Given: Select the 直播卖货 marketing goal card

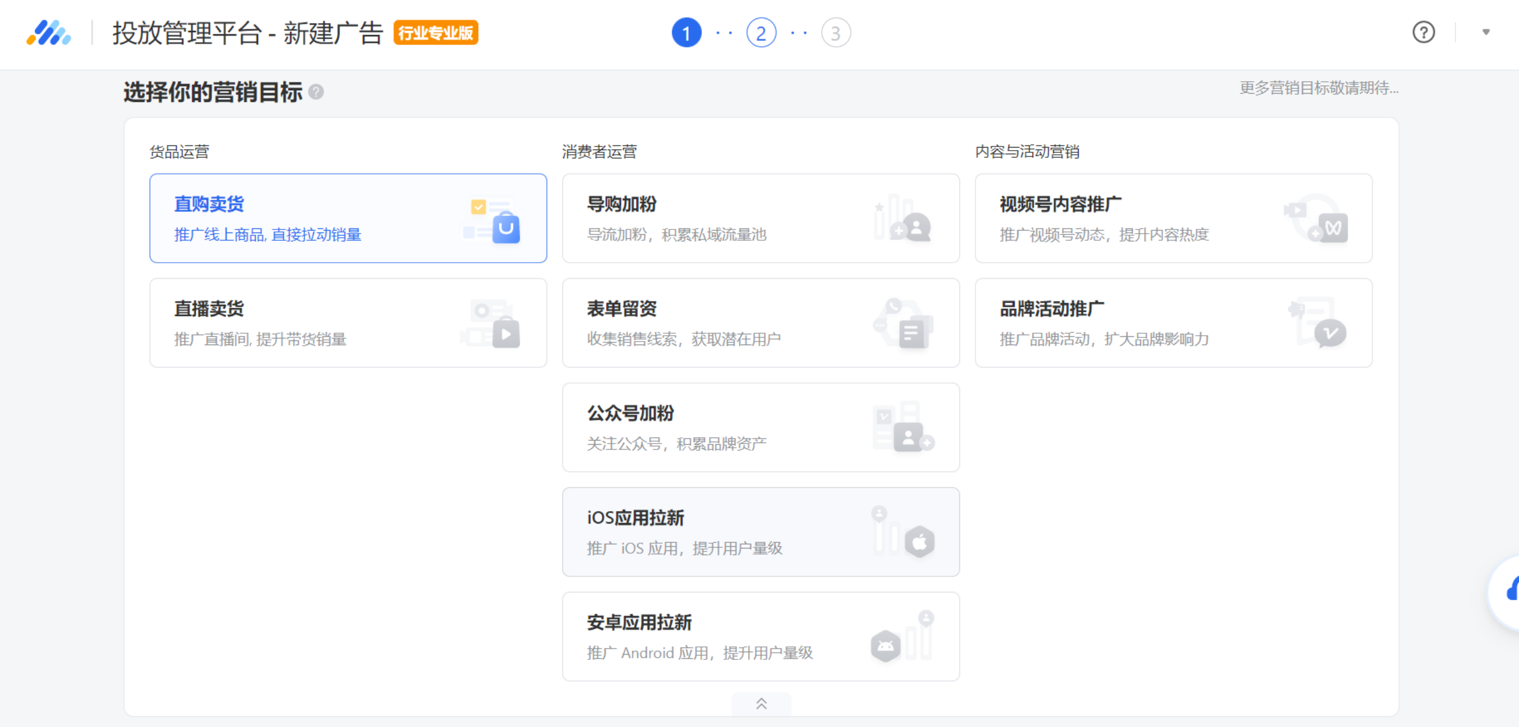Looking at the screenshot, I should pyautogui.click(x=348, y=323).
